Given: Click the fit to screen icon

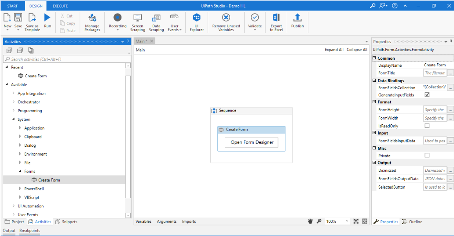Looking at the screenshot, I should pyautogui.click(x=356, y=221).
